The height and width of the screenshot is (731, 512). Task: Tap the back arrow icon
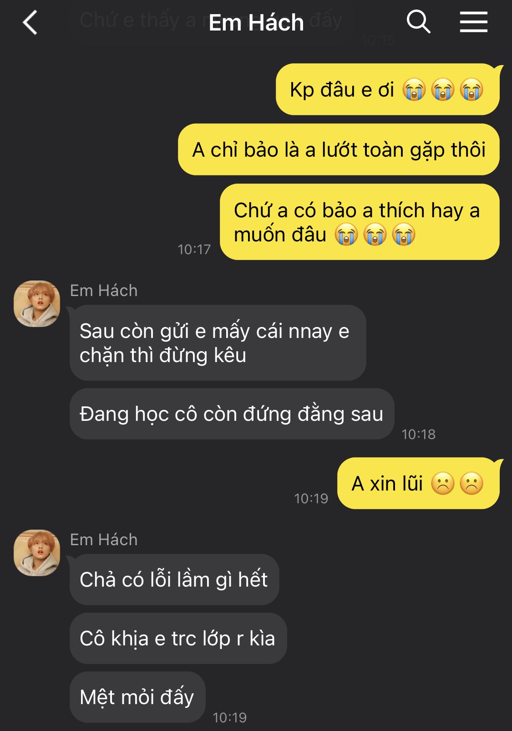(x=30, y=23)
